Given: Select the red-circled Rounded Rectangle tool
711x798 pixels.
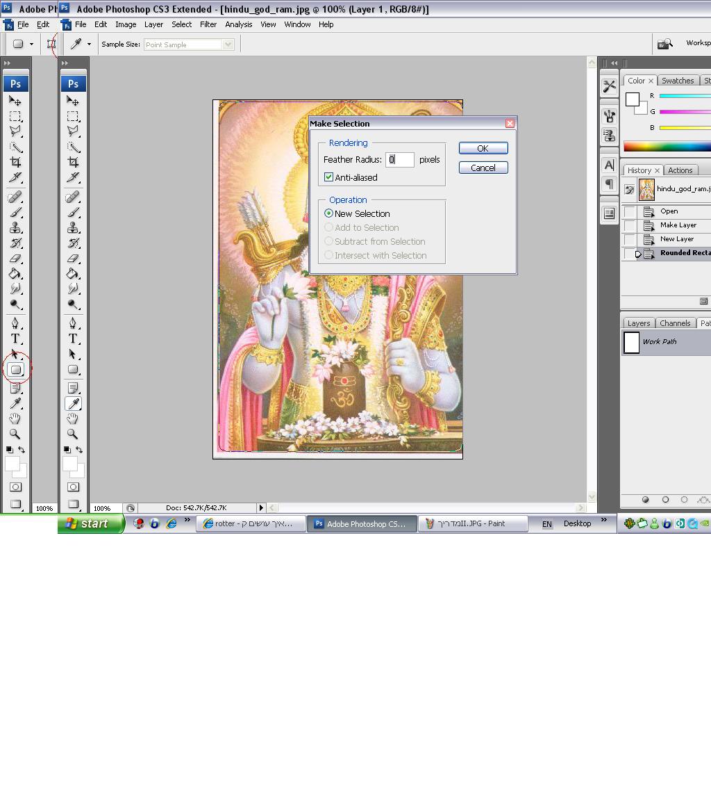Looking at the screenshot, I should click(x=16, y=370).
